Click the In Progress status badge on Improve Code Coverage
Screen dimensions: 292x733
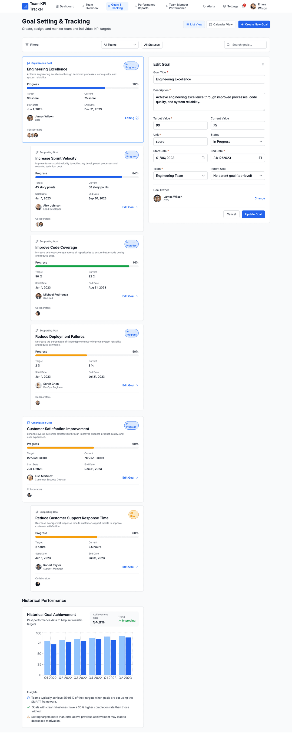coord(131,244)
